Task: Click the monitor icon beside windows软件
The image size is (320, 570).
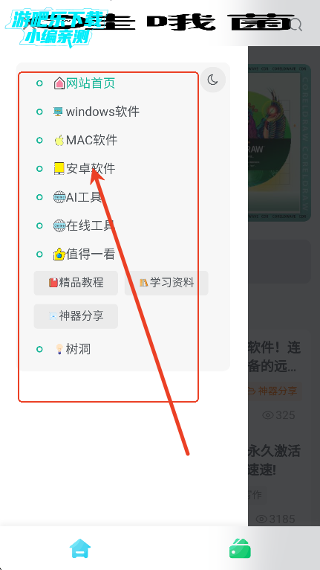Action: (58, 112)
